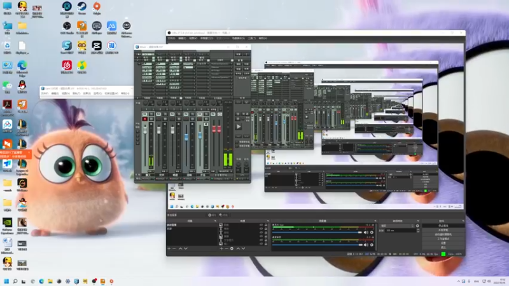This screenshot has height=286, width=509.
Task: Click the first channel pan knob in Mixer
Action: coord(146,103)
